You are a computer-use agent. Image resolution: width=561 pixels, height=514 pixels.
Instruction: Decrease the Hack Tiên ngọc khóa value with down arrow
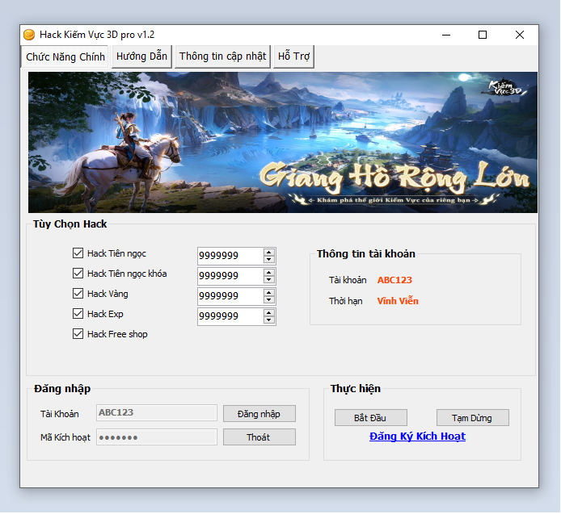pos(269,280)
